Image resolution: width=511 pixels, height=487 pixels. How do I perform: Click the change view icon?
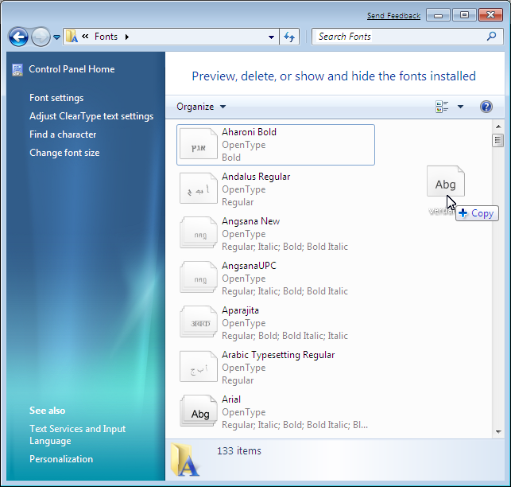(442, 107)
